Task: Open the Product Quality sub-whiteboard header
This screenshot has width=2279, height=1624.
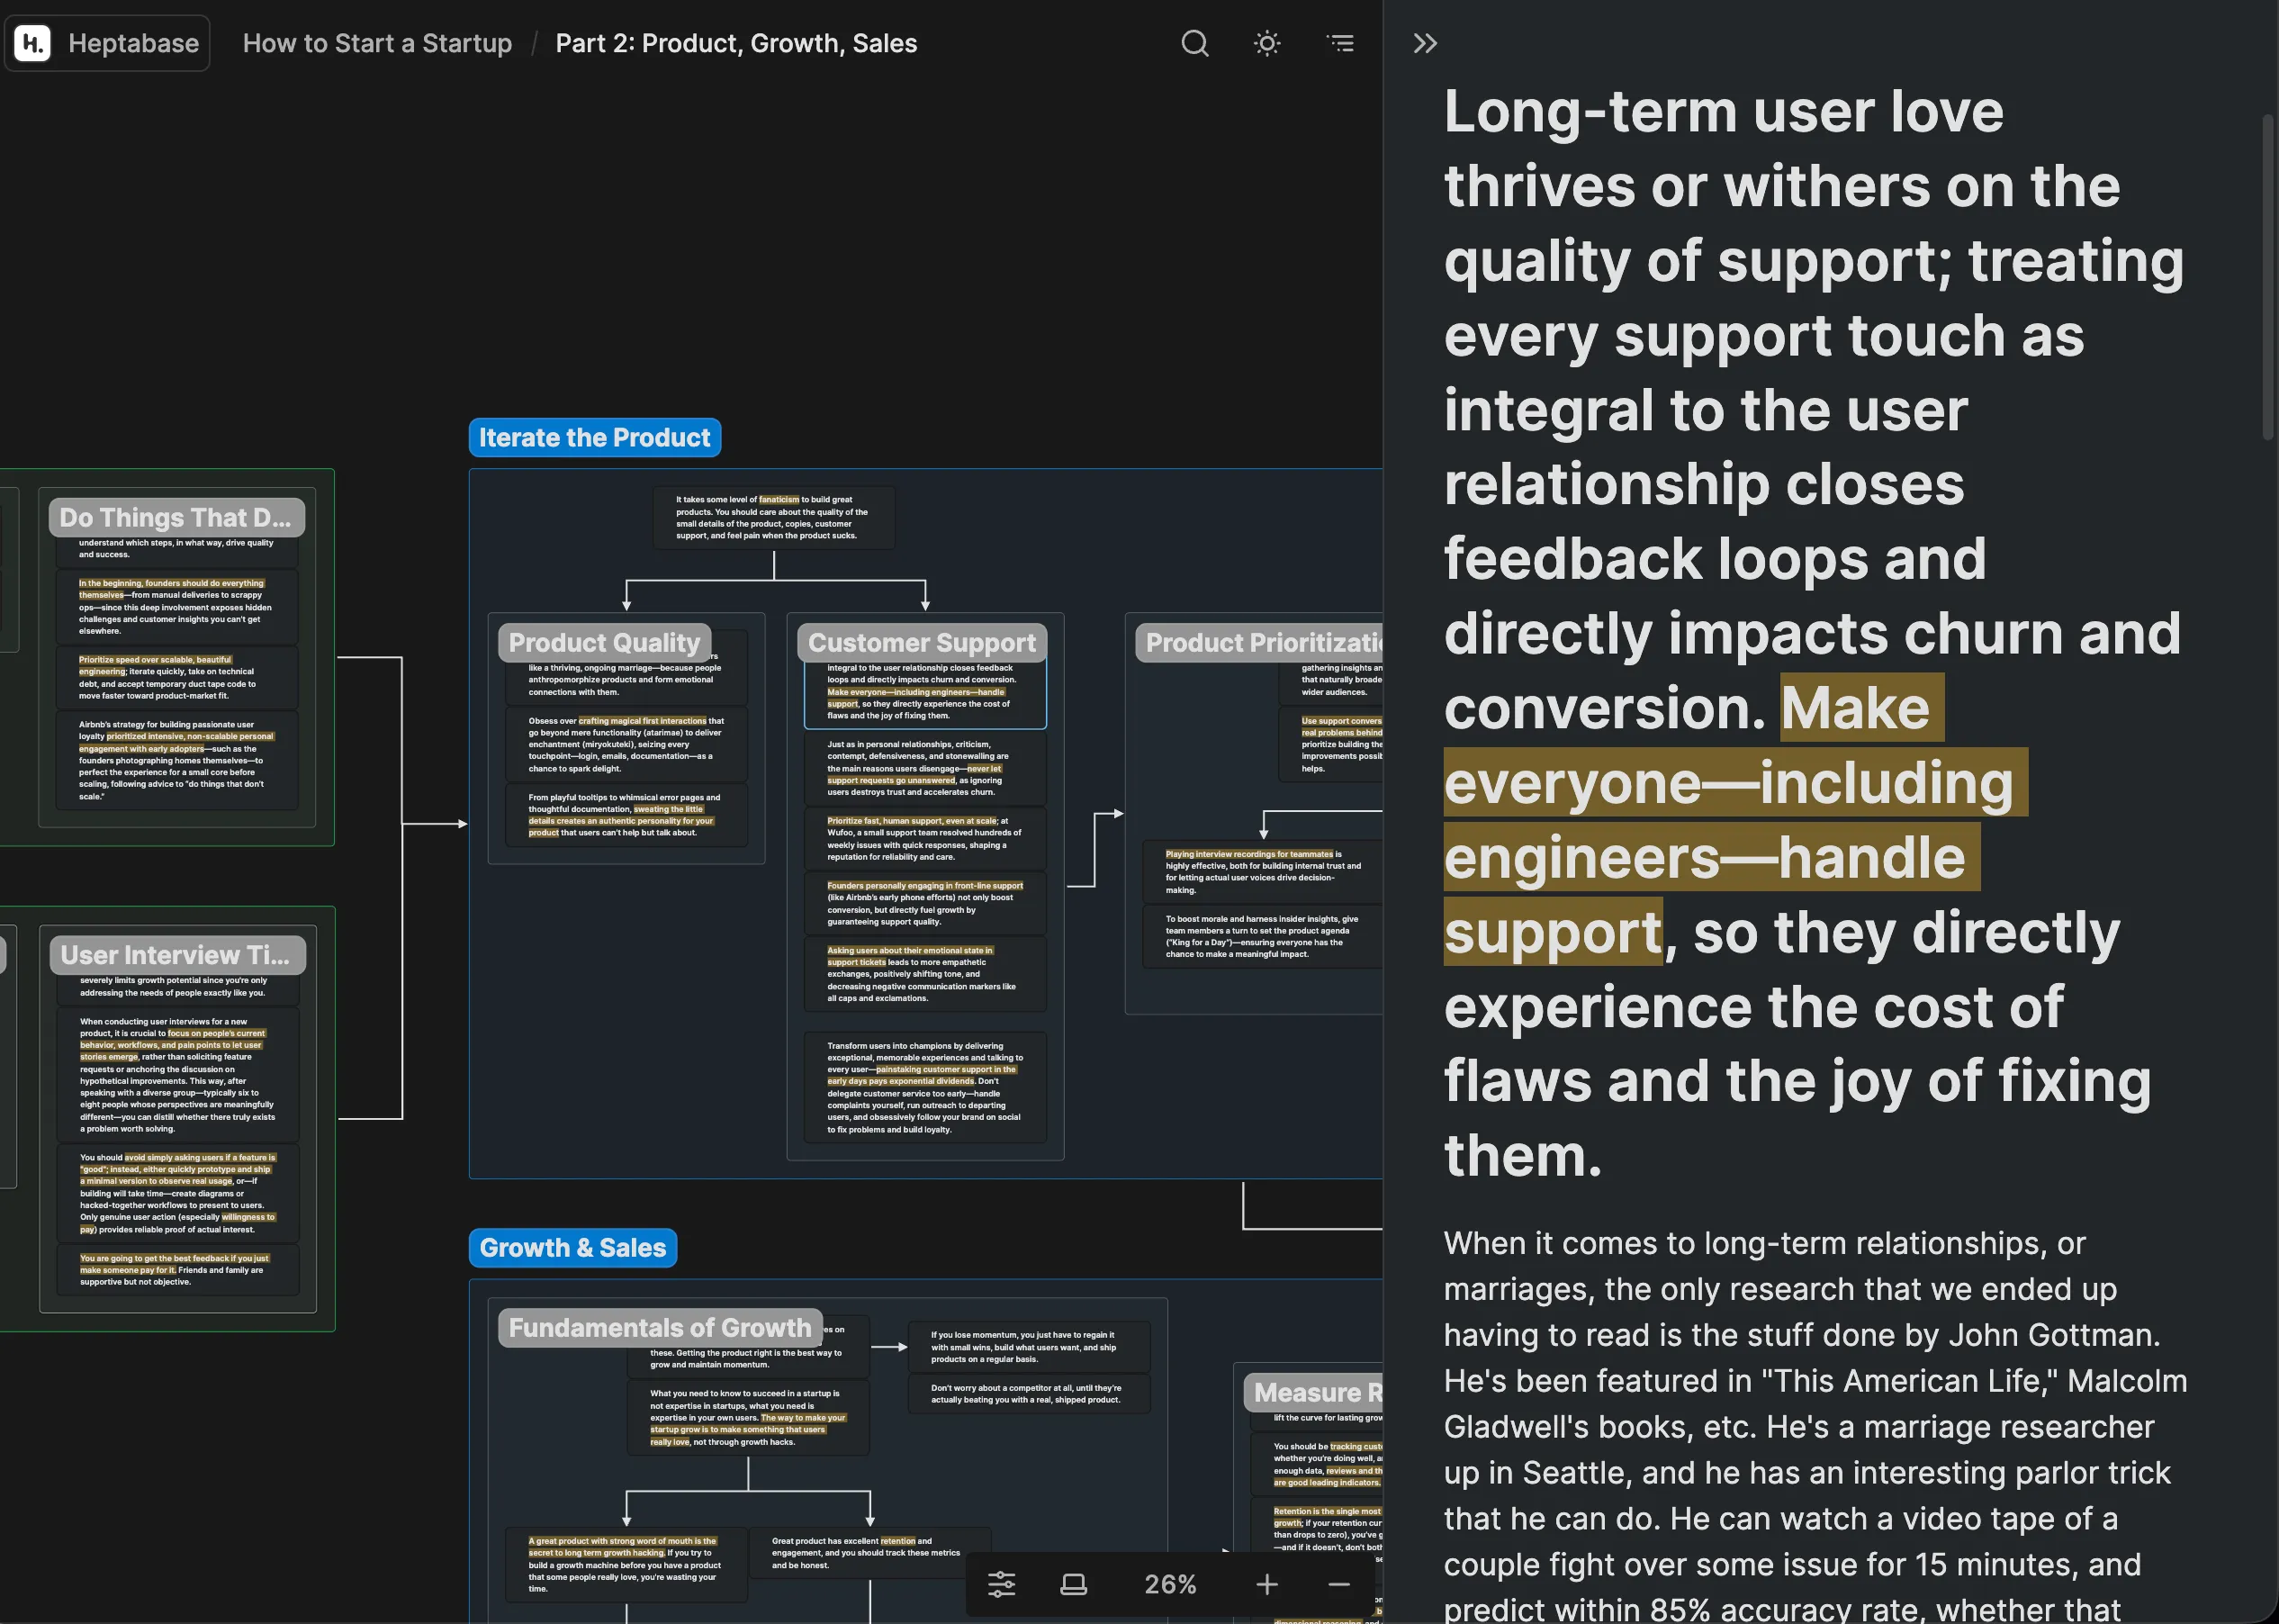Action: coord(605,642)
